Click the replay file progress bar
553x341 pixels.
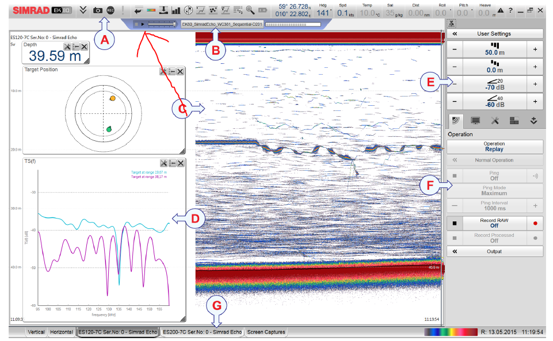coord(293,24)
